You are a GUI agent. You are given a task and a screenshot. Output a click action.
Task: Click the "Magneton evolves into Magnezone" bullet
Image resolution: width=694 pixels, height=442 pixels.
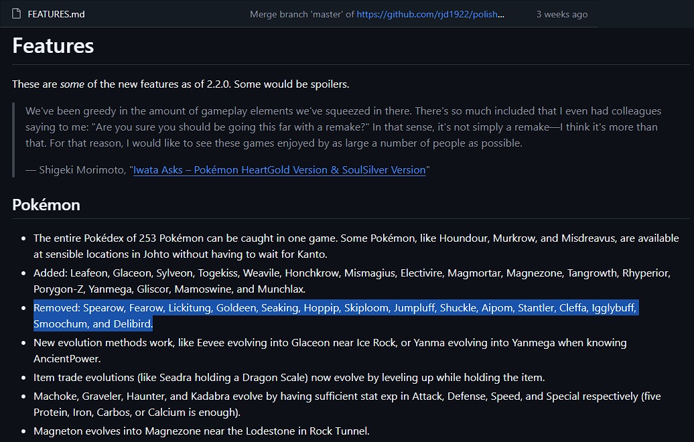point(202,431)
